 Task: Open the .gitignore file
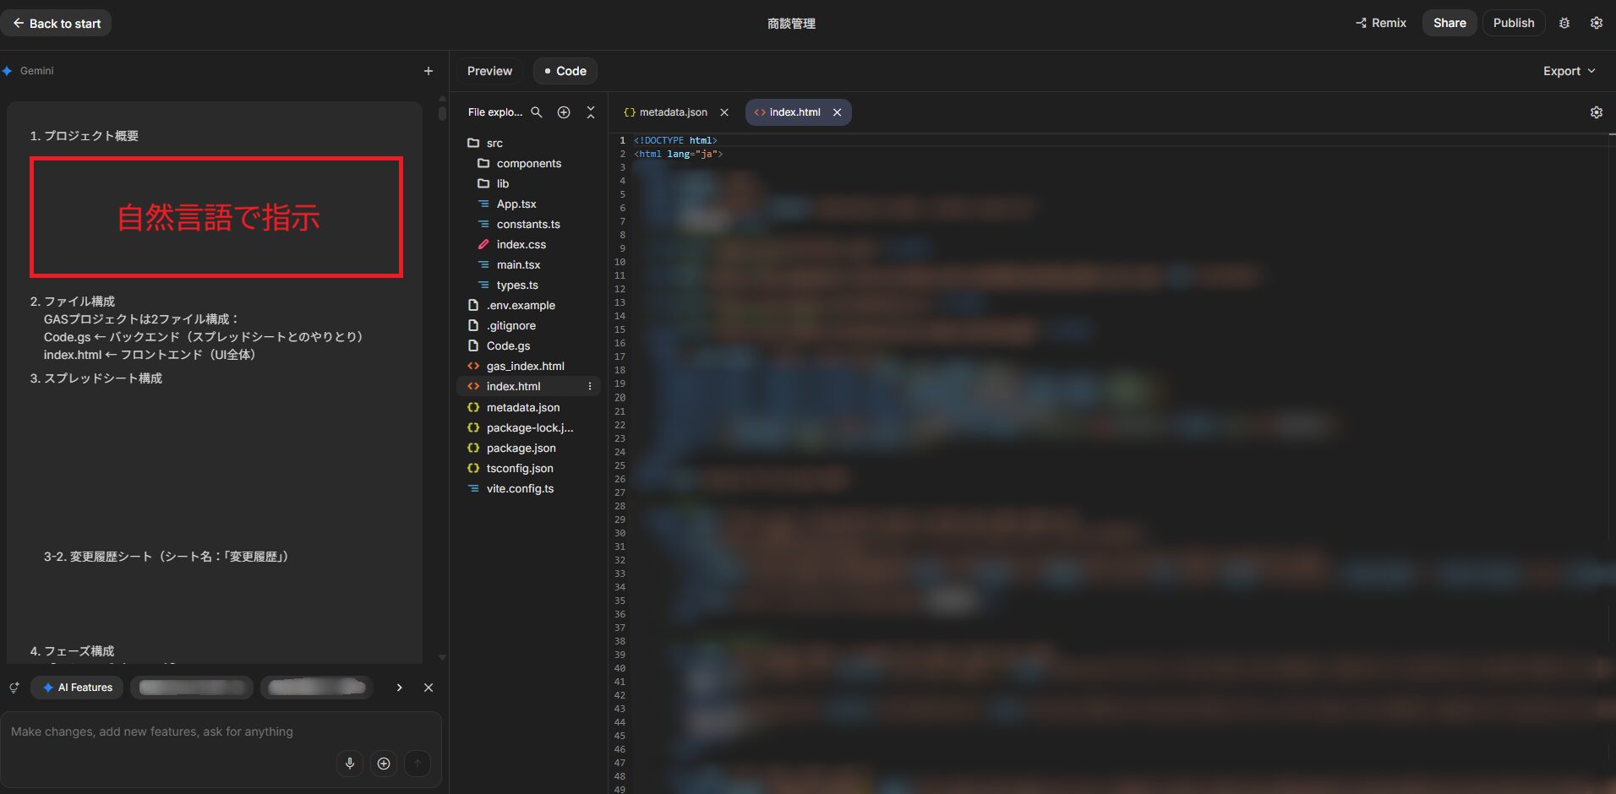point(528,325)
